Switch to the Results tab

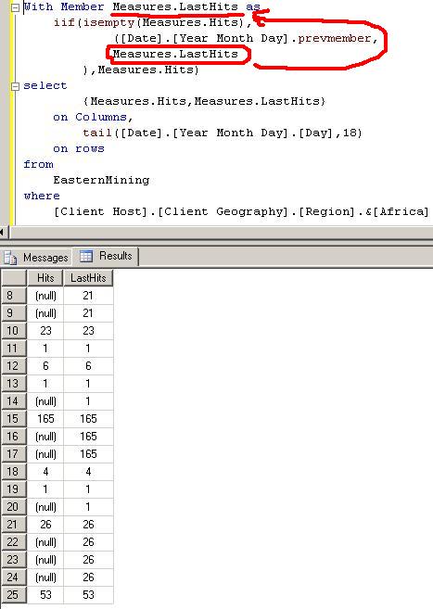tap(106, 256)
